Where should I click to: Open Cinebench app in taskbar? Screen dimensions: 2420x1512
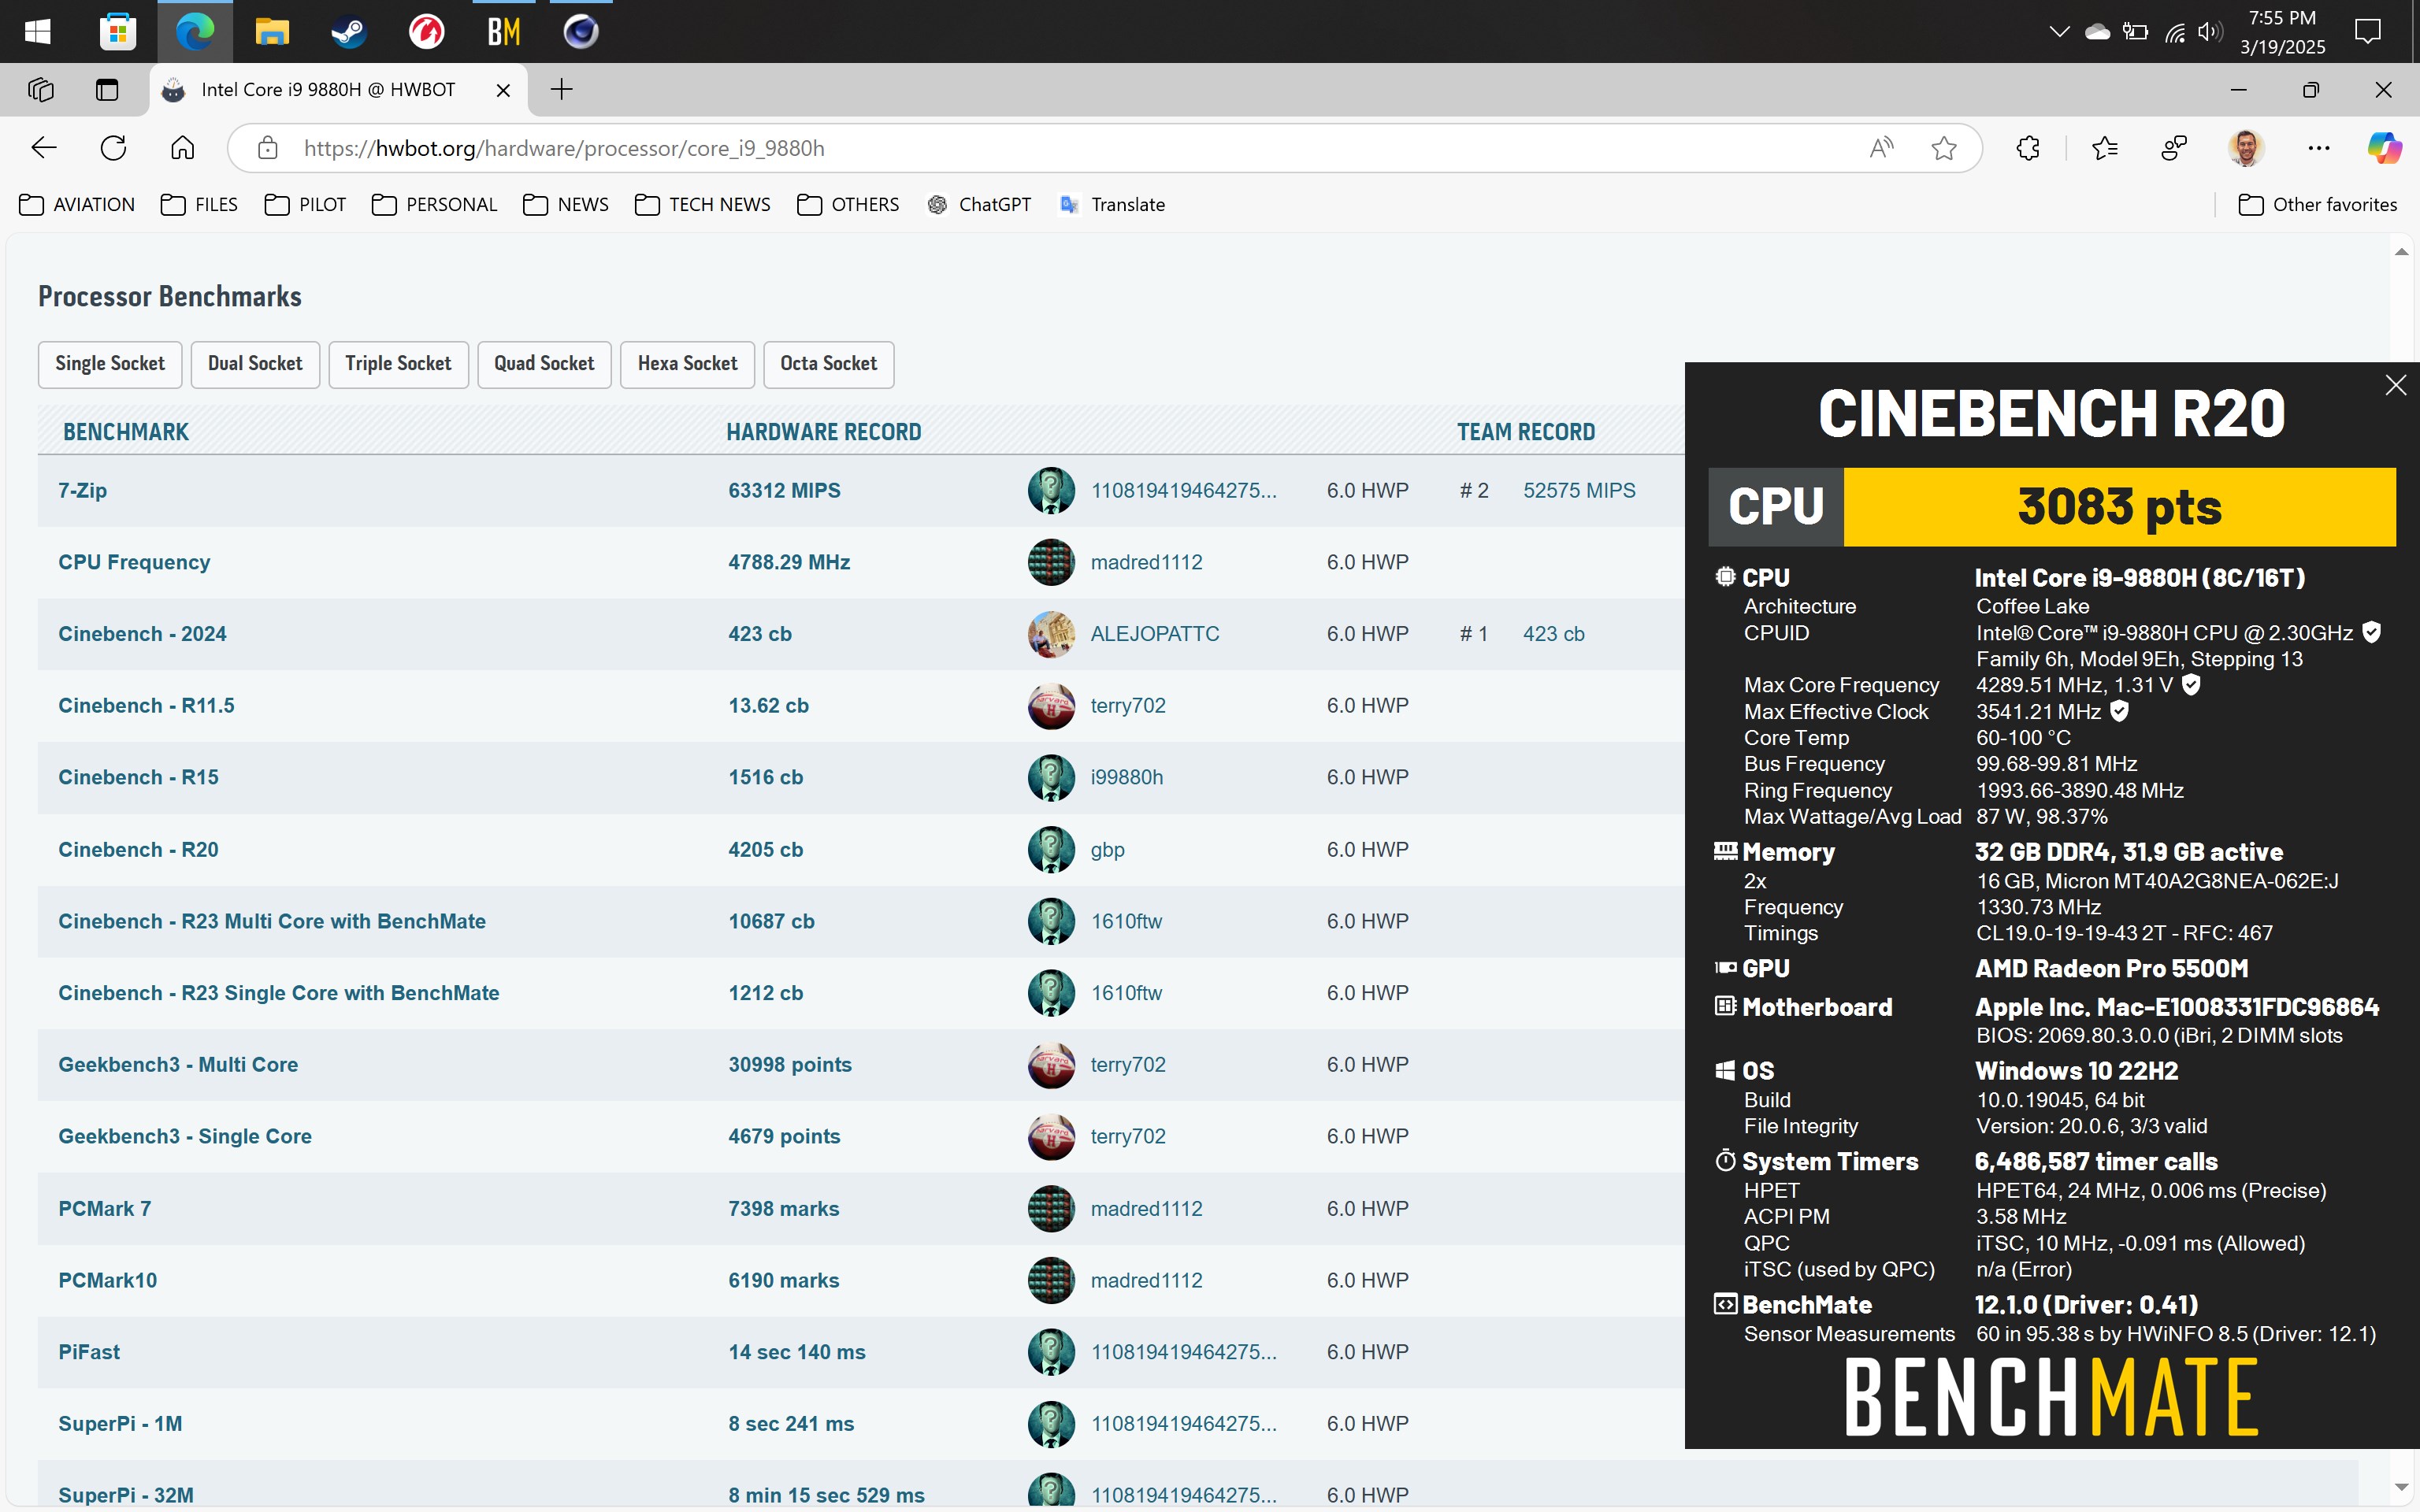pos(581,31)
